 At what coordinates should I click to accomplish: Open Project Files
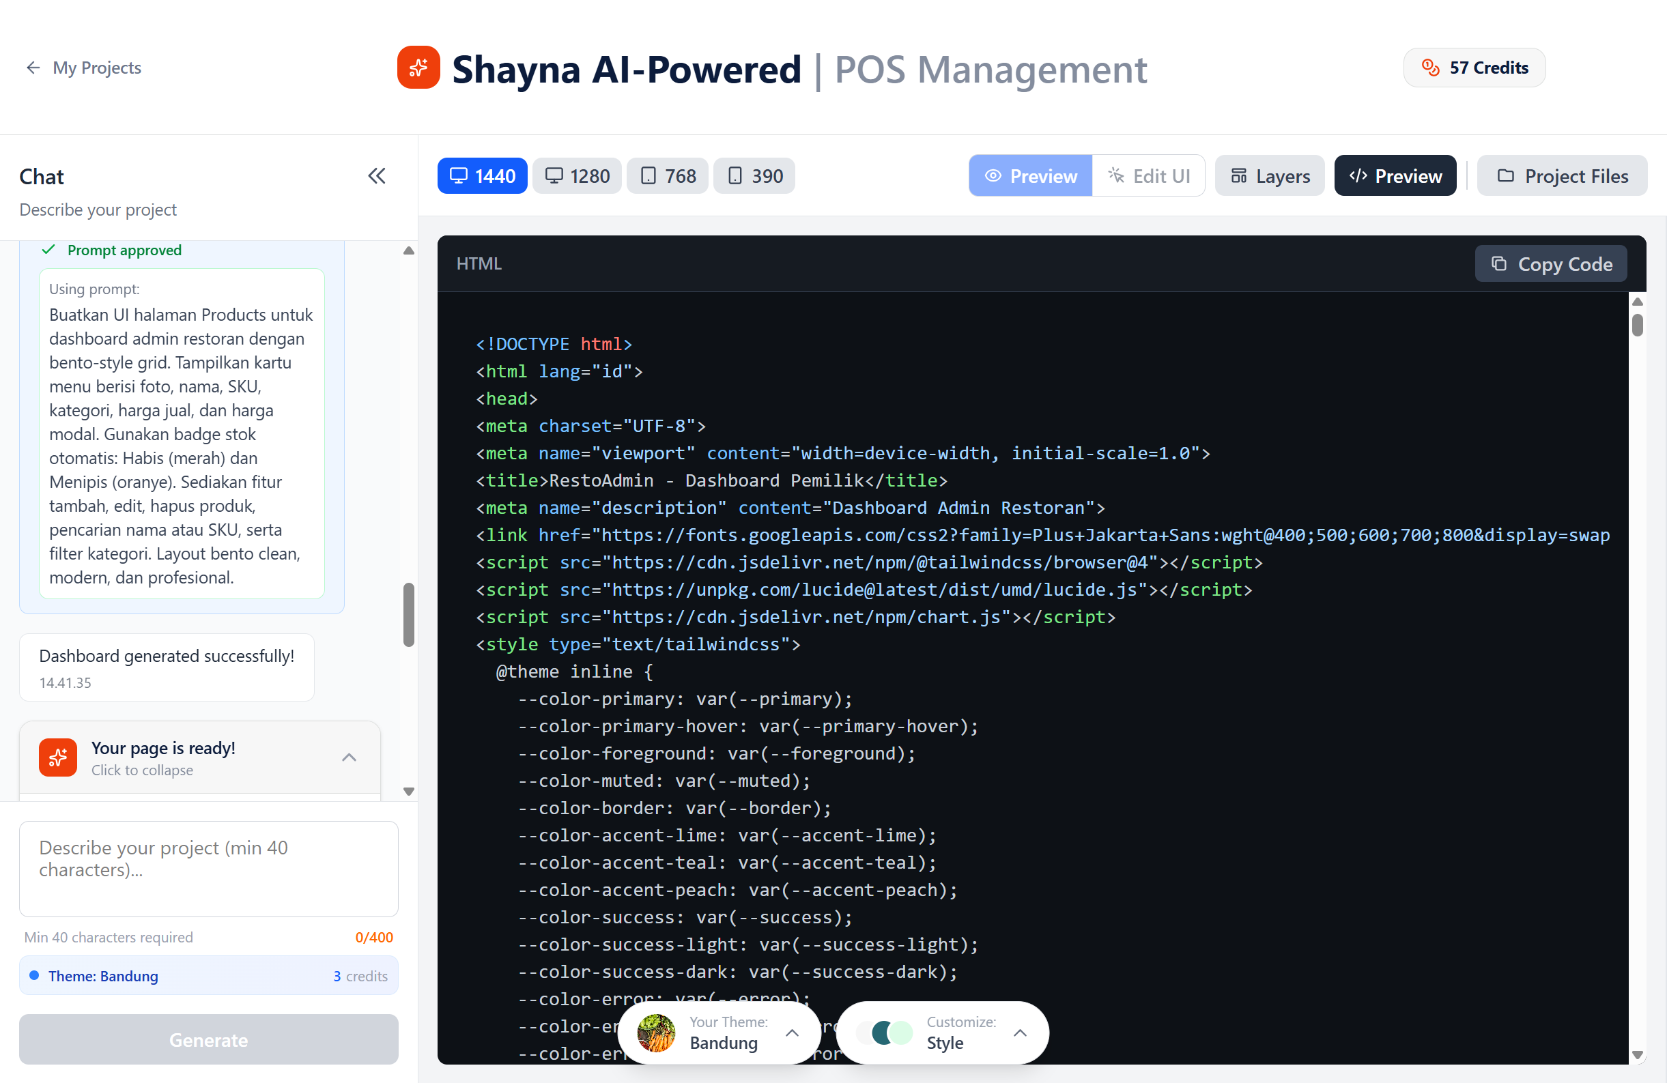pos(1562,175)
